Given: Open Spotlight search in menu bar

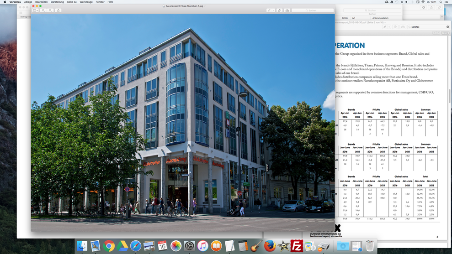Looking at the screenshot, I should (x=441, y=2).
